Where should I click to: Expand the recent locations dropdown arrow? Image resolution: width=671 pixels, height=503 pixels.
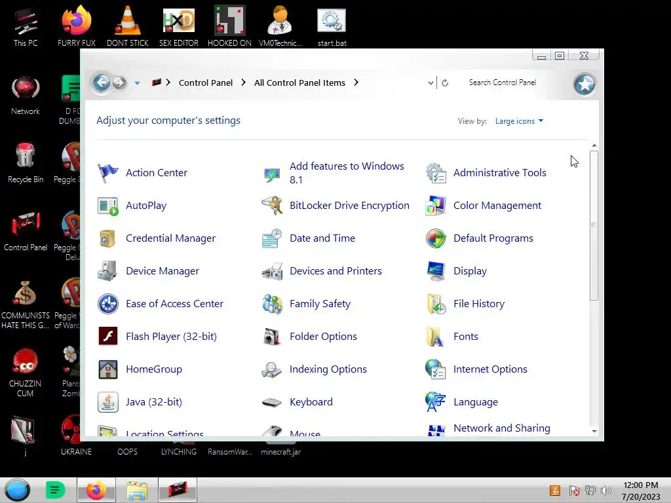click(x=137, y=83)
